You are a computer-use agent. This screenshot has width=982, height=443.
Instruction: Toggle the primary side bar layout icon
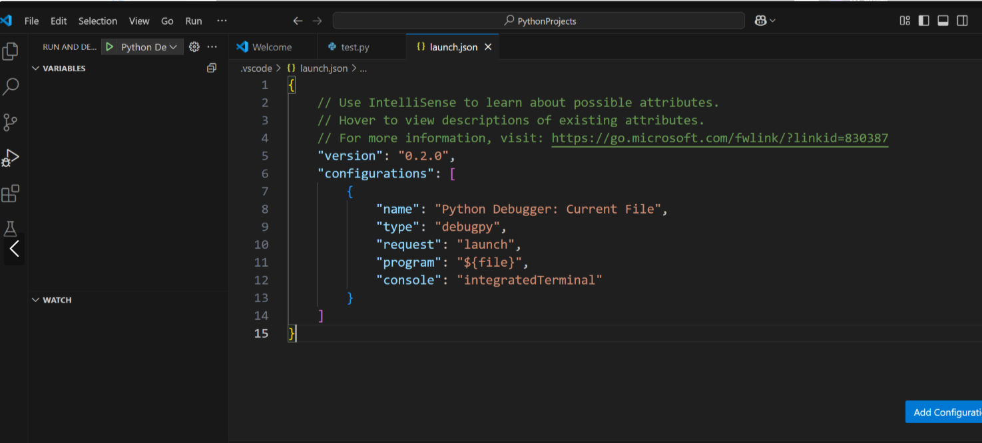pyautogui.click(x=923, y=21)
